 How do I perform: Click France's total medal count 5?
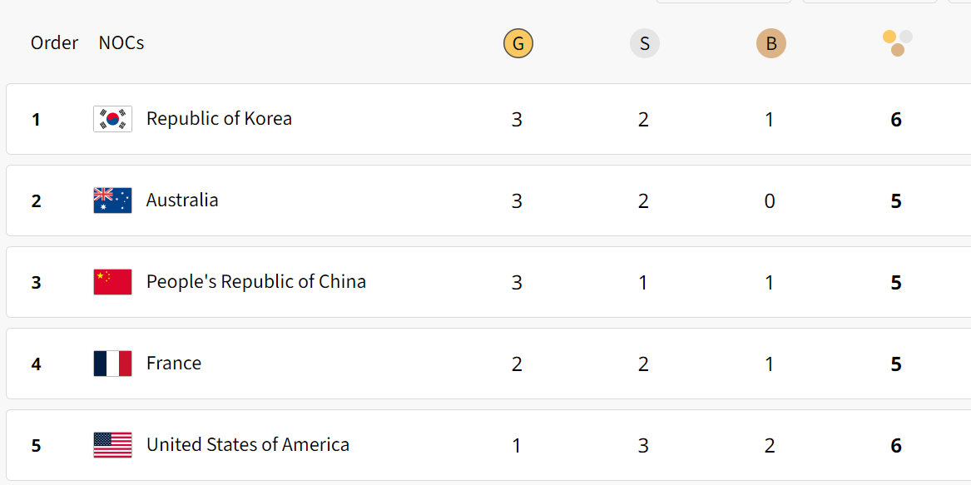click(x=896, y=364)
